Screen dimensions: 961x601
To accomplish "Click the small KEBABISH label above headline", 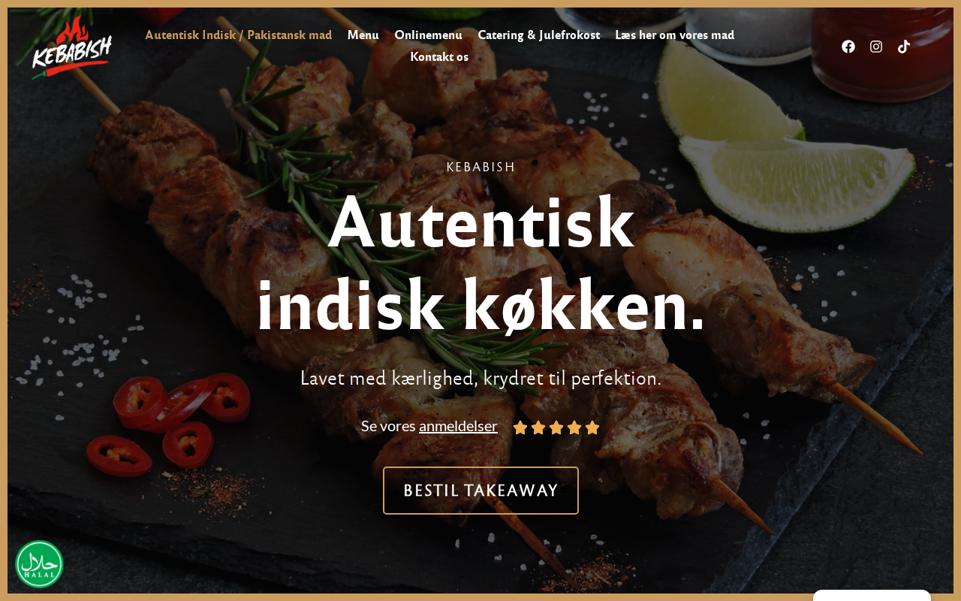I will pos(480,167).
